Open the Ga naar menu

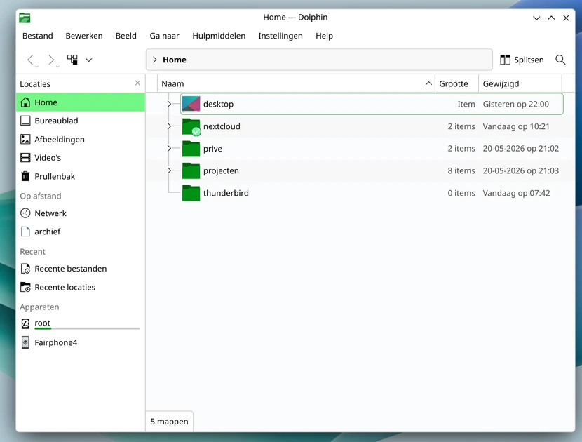tap(164, 36)
